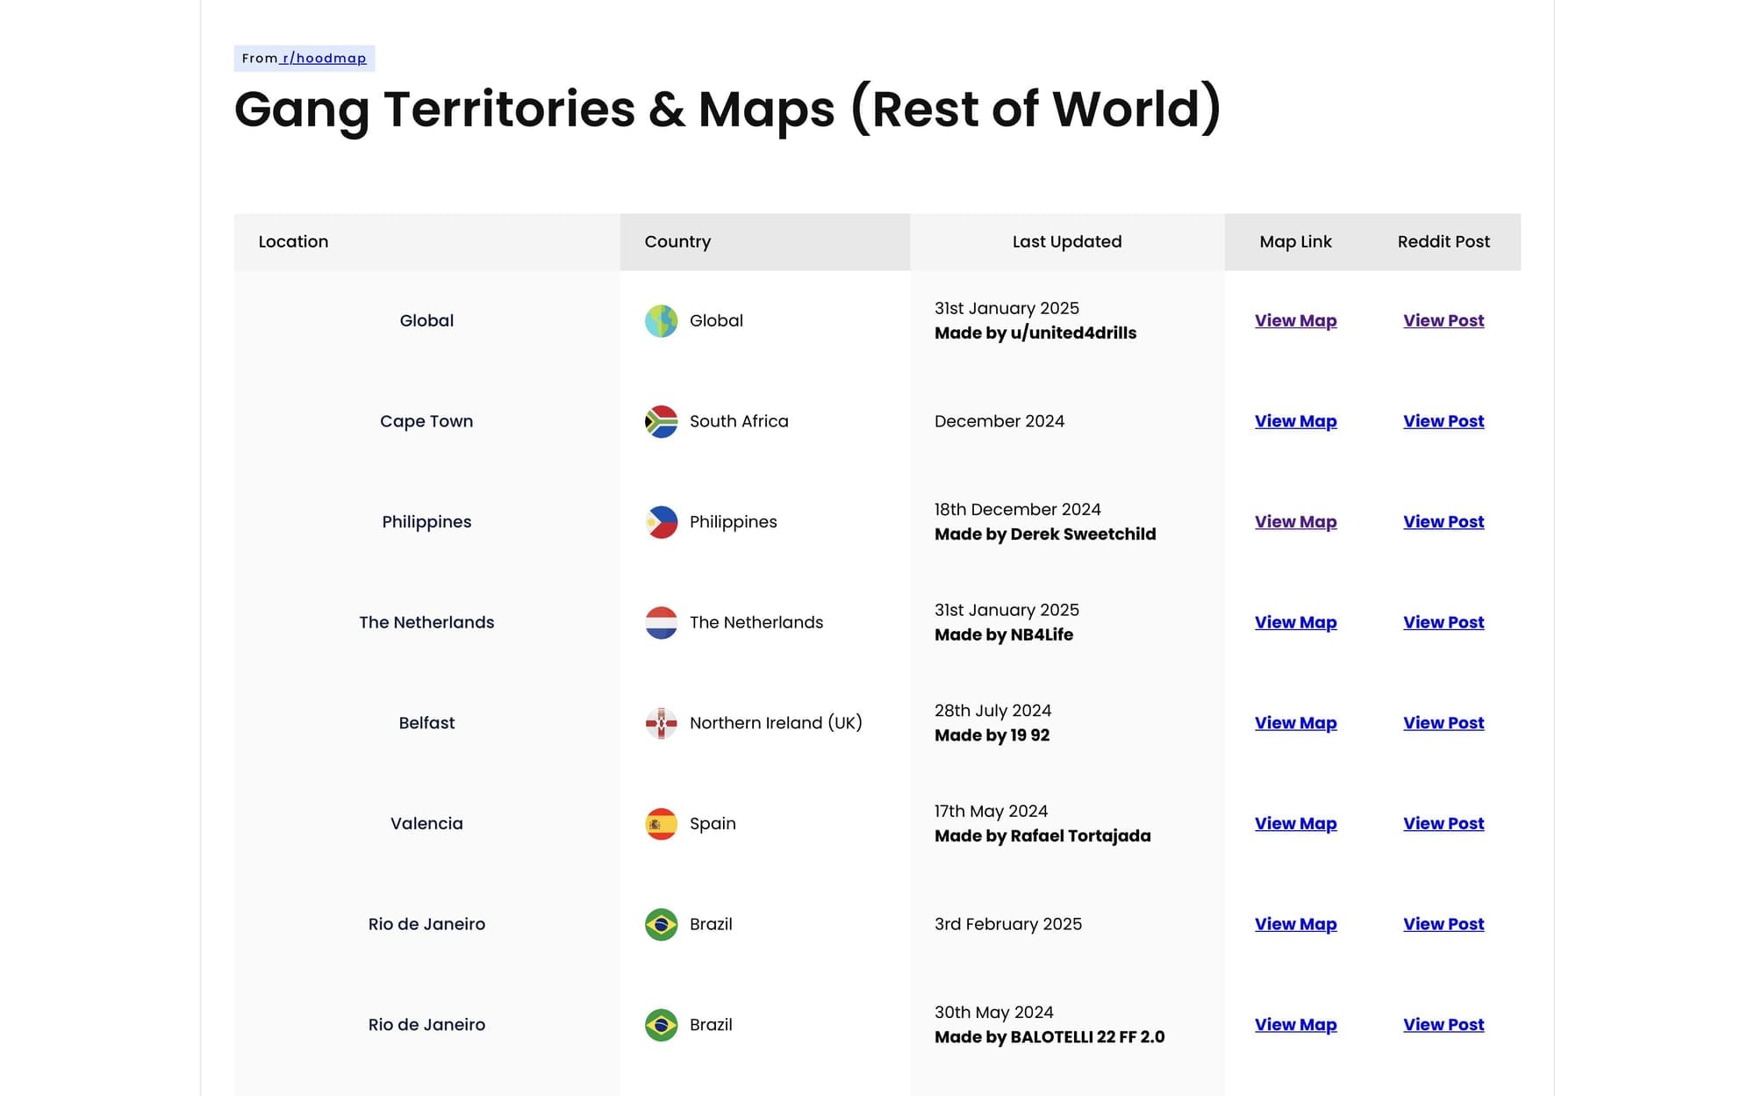
Task: Click 'Spain' country text
Action: pyautogui.click(x=713, y=824)
